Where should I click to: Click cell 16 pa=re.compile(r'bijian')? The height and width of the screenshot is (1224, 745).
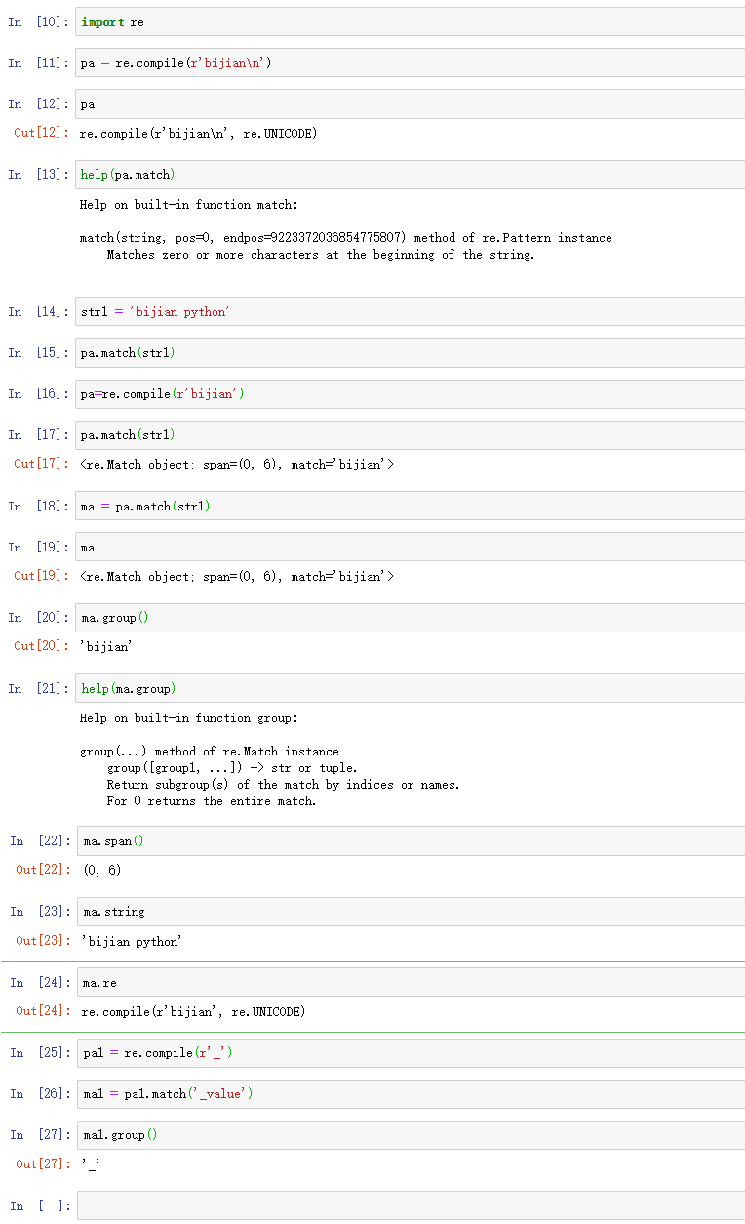tap(410, 393)
